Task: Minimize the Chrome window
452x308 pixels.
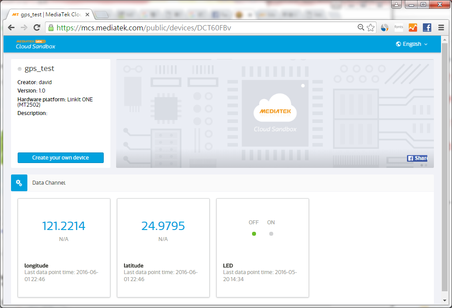Action: point(411,4)
